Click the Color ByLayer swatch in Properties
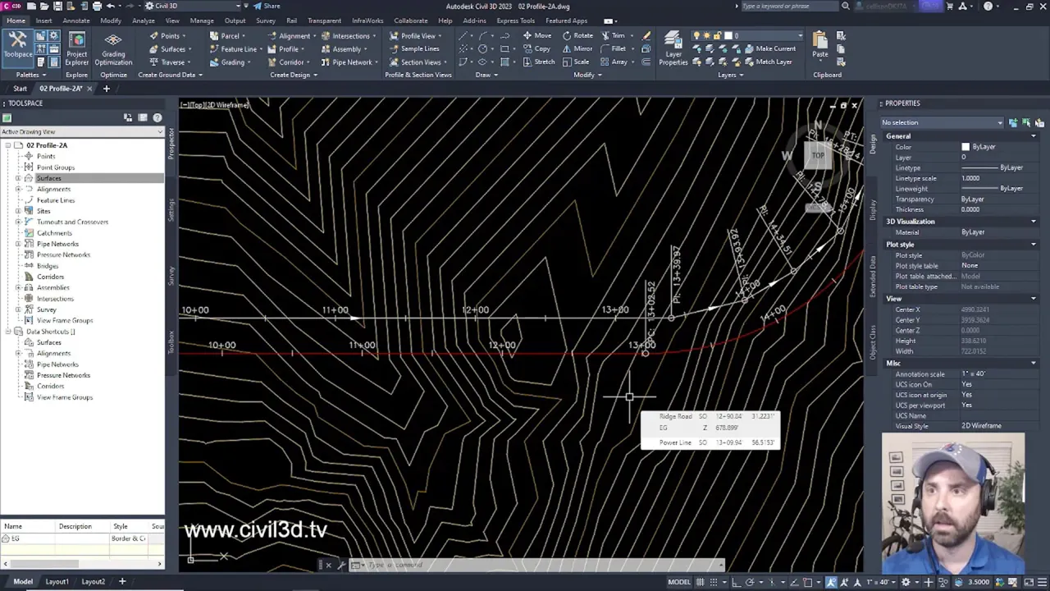Screen dimensions: 1050x591 point(966,147)
